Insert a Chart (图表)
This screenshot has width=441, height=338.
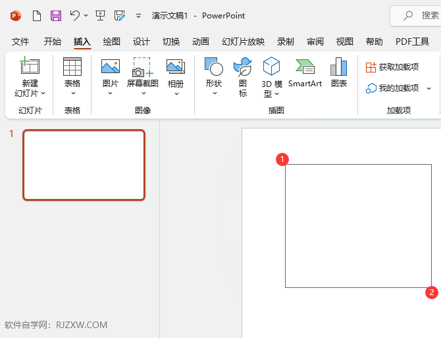coord(339,67)
